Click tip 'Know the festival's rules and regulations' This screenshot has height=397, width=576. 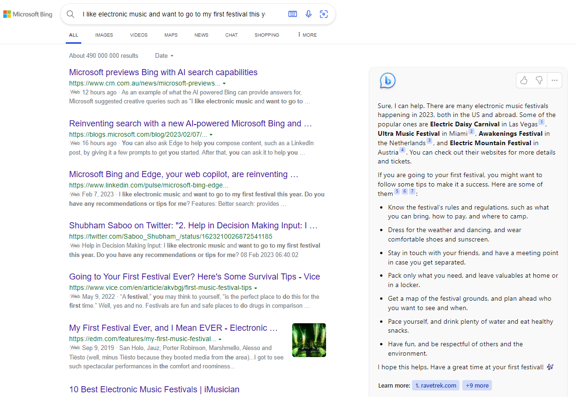point(468,212)
